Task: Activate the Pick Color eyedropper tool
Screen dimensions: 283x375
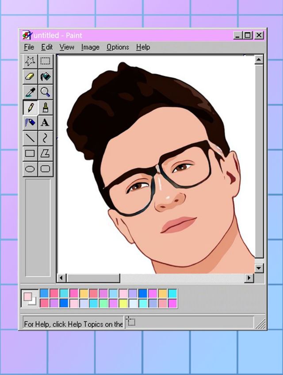Action: pos(30,92)
